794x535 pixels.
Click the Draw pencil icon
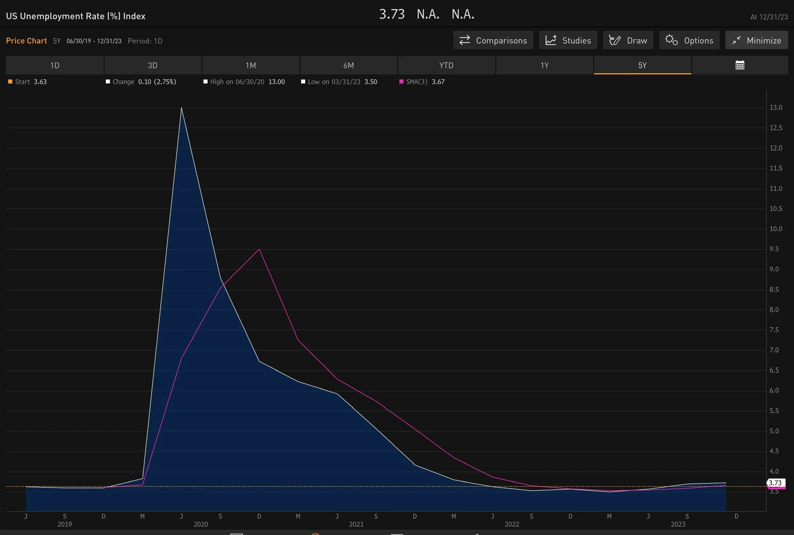615,40
